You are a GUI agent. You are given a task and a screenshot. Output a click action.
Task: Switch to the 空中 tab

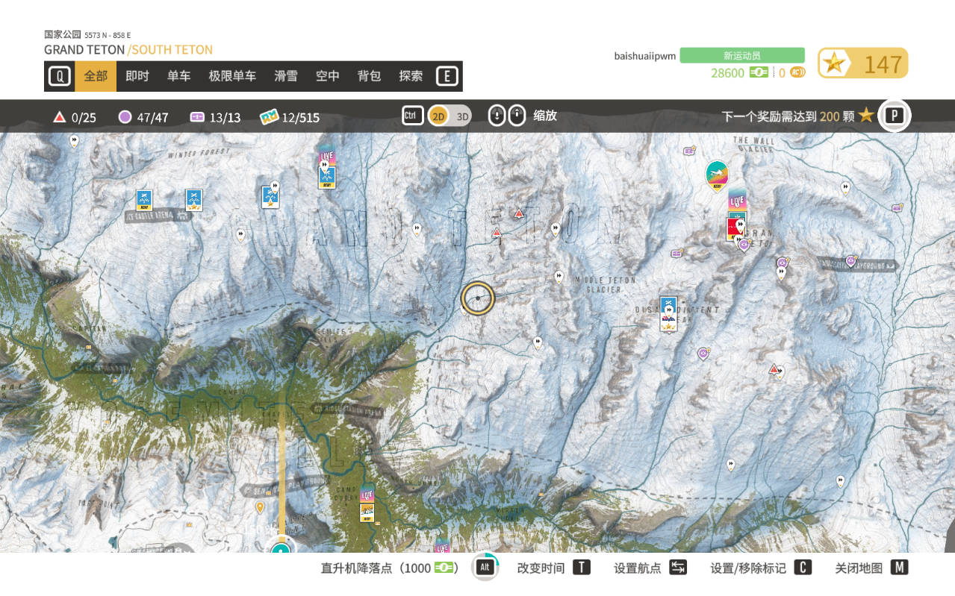tap(328, 76)
